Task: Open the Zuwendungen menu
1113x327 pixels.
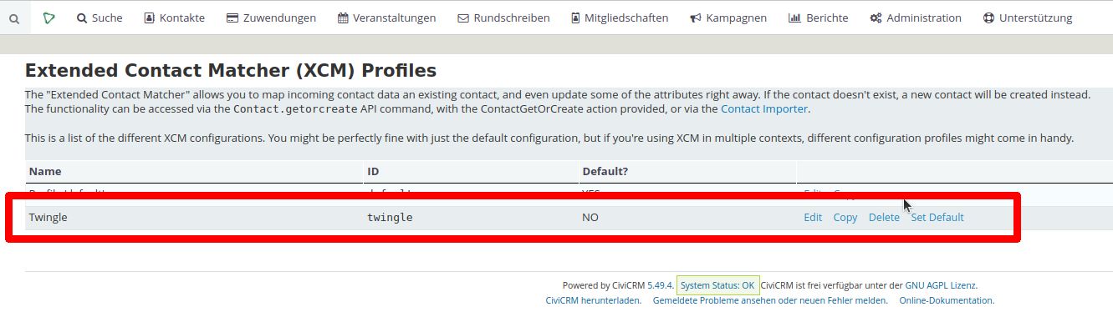Action: 271,18
